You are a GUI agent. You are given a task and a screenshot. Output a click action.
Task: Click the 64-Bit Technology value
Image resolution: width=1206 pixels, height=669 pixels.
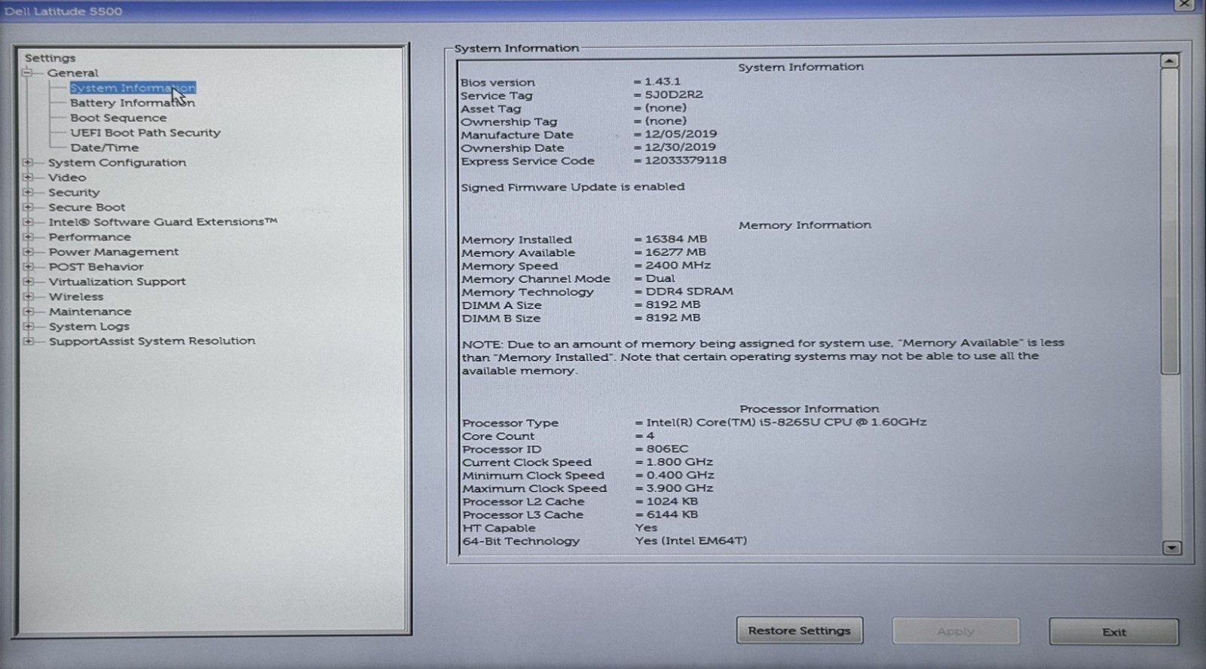pos(691,541)
